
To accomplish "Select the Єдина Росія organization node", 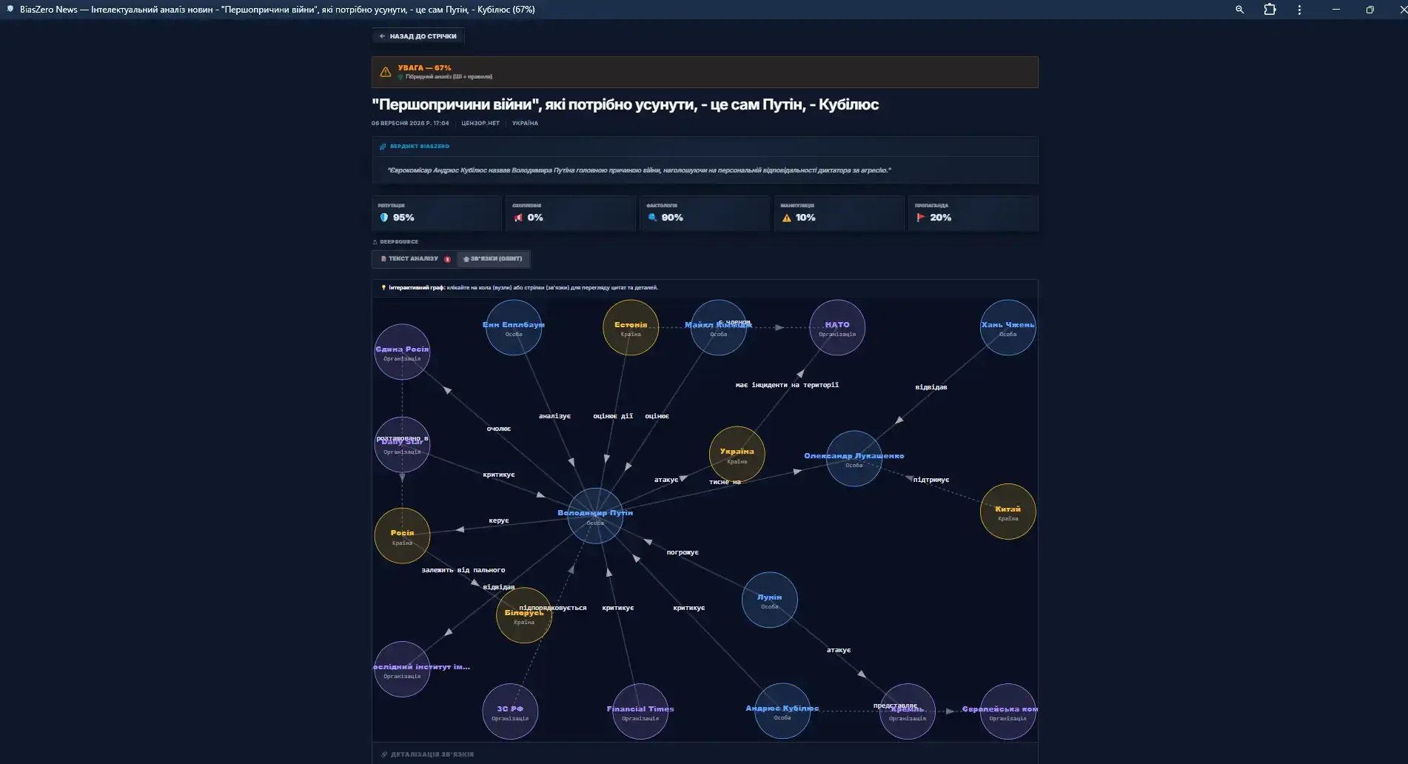I will (x=402, y=352).
